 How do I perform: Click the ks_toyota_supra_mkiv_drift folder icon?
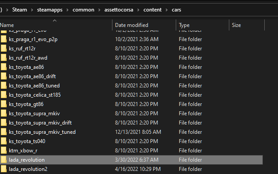click(4, 122)
